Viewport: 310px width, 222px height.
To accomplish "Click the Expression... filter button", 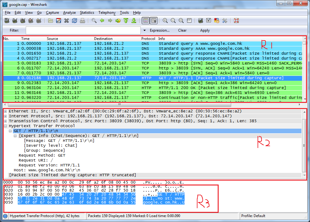I will pos(159,30).
